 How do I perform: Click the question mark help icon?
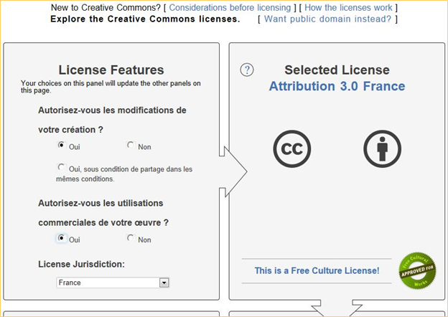coord(247,70)
